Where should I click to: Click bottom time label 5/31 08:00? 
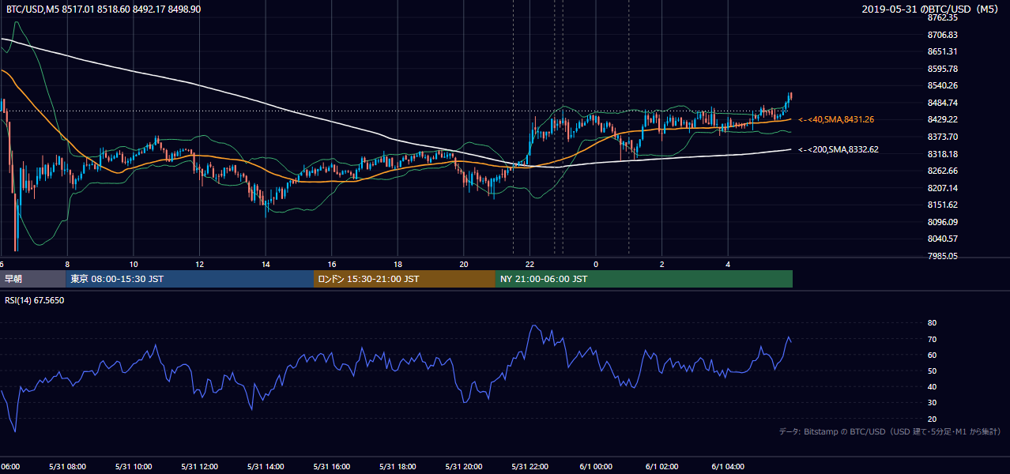pyautogui.click(x=67, y=467)
